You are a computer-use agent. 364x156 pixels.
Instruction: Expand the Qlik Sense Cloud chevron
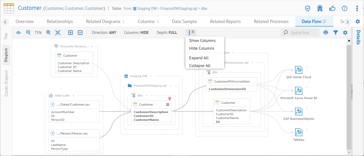click(307, 67)
